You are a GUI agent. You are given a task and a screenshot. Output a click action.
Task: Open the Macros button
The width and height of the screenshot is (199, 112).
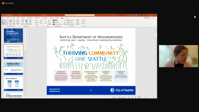pyautogui.click(x=84, y=21)
